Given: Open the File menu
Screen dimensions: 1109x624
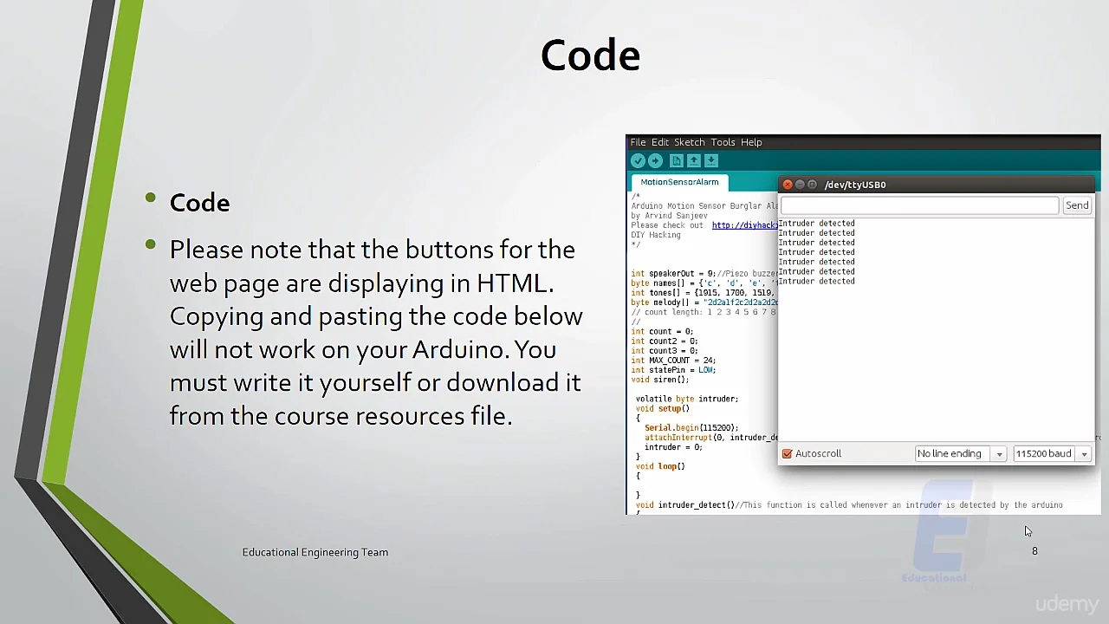Looking at the screenshot, I should point(639,142).
